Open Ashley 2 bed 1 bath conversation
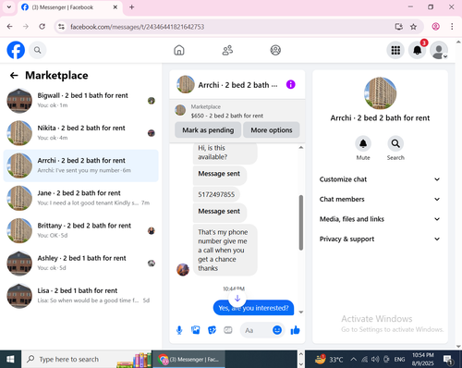This screenshot has width=462, height=368. pos(80,264)
